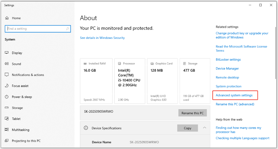Image resolution: width=278 pixels, height=149 pixels.
Task: Click the '119 GB of 477 GB used' text
Action: 194,98
